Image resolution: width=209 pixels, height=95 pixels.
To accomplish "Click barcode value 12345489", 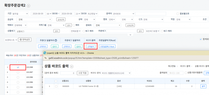I will click(150, 86).
